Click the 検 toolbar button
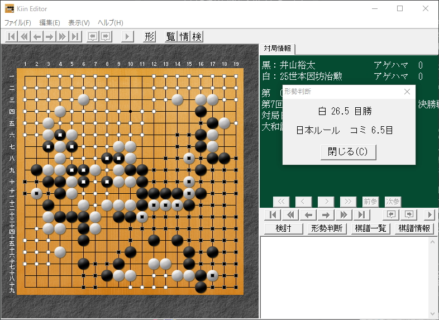 [197, 36]
